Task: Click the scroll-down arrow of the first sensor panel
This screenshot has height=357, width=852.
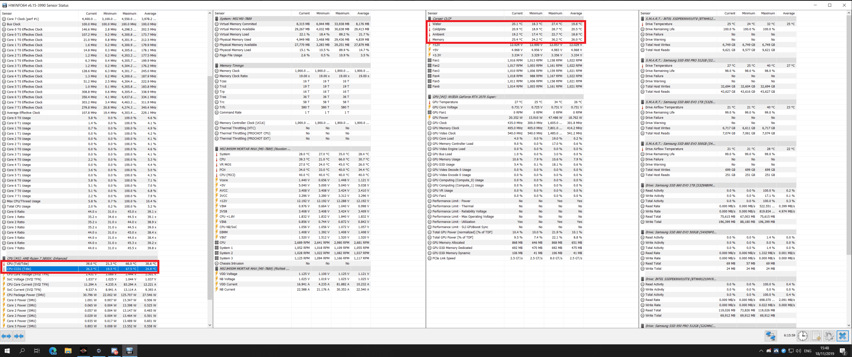Action: [209, 325]
